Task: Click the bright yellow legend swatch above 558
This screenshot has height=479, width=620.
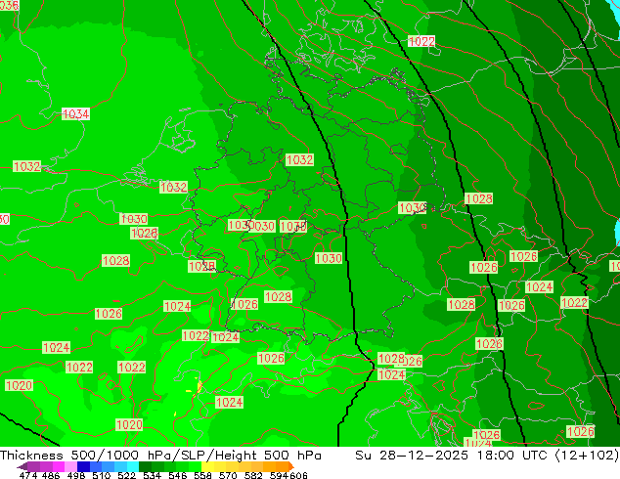Action: tap(207, 466)
